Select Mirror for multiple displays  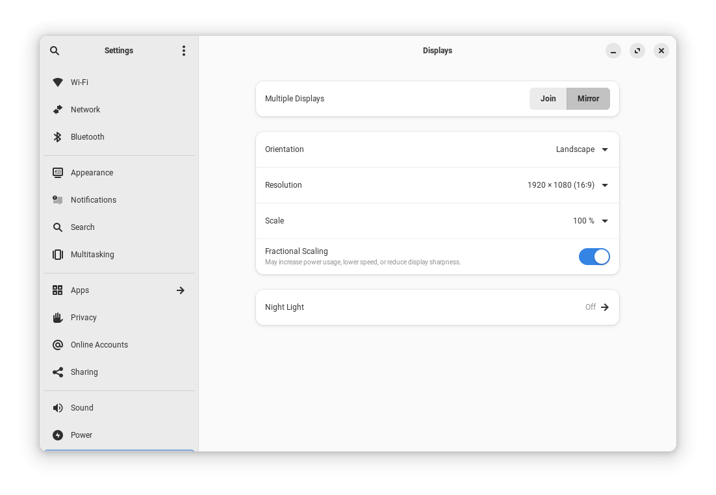(x=588, y=99)
